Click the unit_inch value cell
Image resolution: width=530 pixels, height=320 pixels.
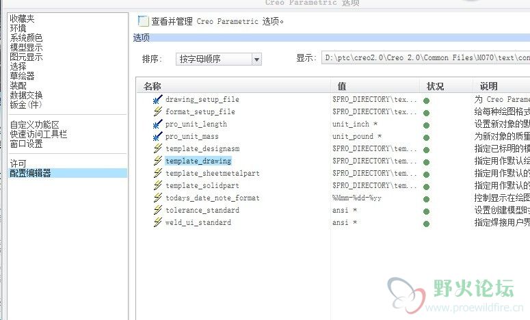[x=355, y=124]
